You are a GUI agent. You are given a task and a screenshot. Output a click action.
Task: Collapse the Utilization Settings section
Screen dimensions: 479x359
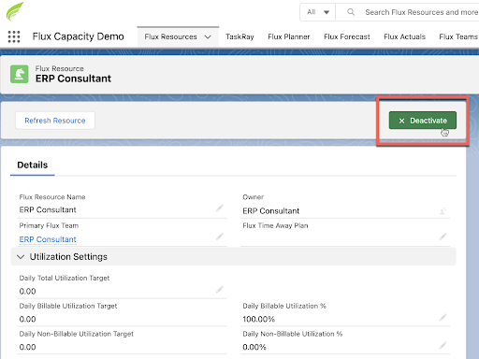21,257
